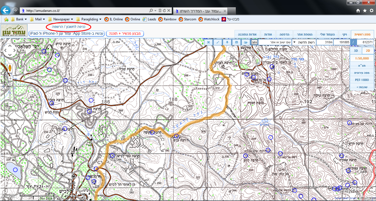Click the Add to Favorites bar icon
Viewport: 376px width, 201px height.
coord(6,19)
